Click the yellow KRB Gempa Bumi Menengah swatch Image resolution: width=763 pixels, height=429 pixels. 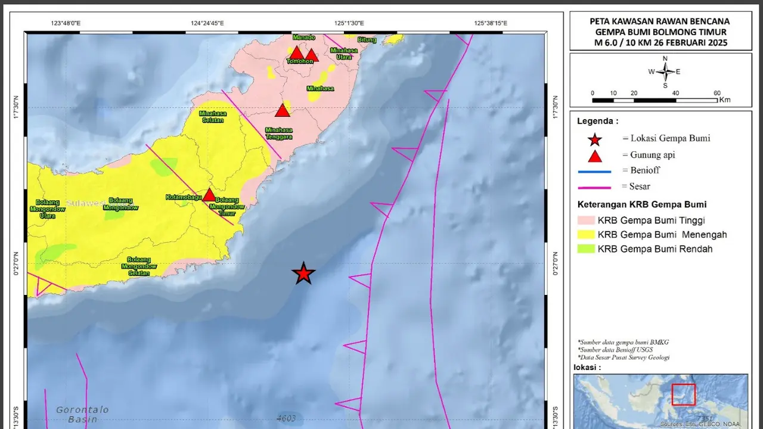click(x=586, y=235)
